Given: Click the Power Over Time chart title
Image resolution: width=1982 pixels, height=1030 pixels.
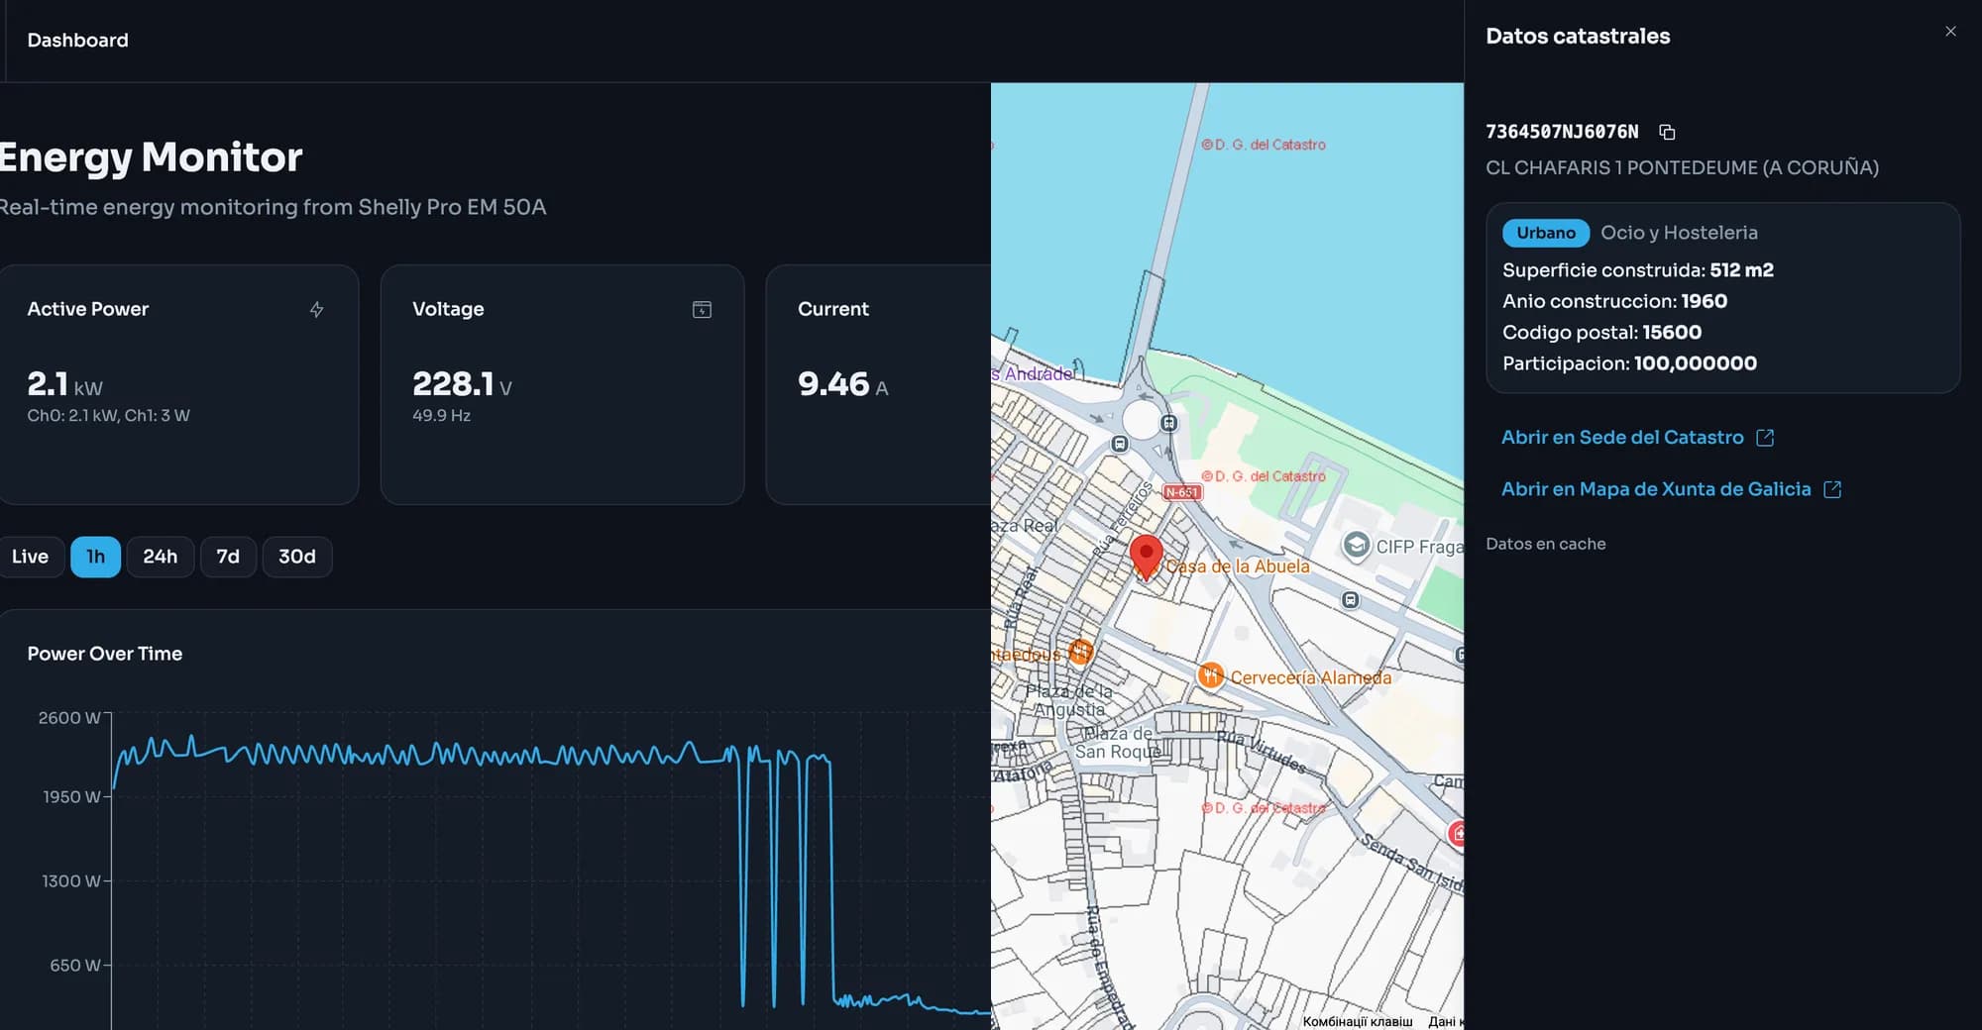Looking at the screenshot, I should point(104,654).
